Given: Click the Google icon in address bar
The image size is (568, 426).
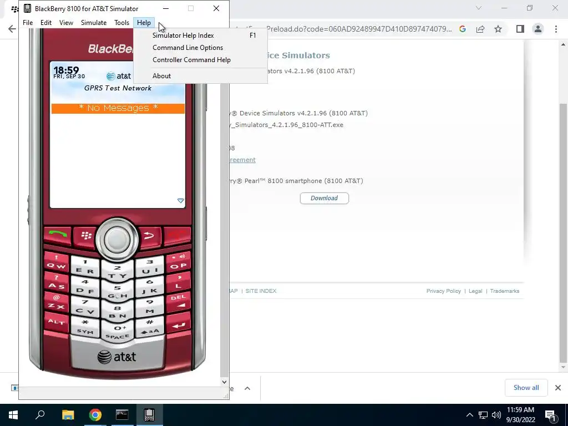Looking at the screenshot, I should (463, 29).
